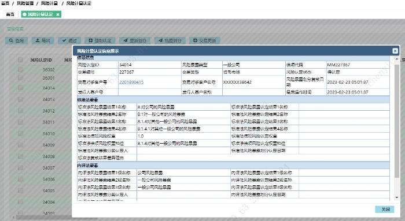405x221 pixels.
Task: Click the 通过 checkmark approve button
Action: point(69,41)
